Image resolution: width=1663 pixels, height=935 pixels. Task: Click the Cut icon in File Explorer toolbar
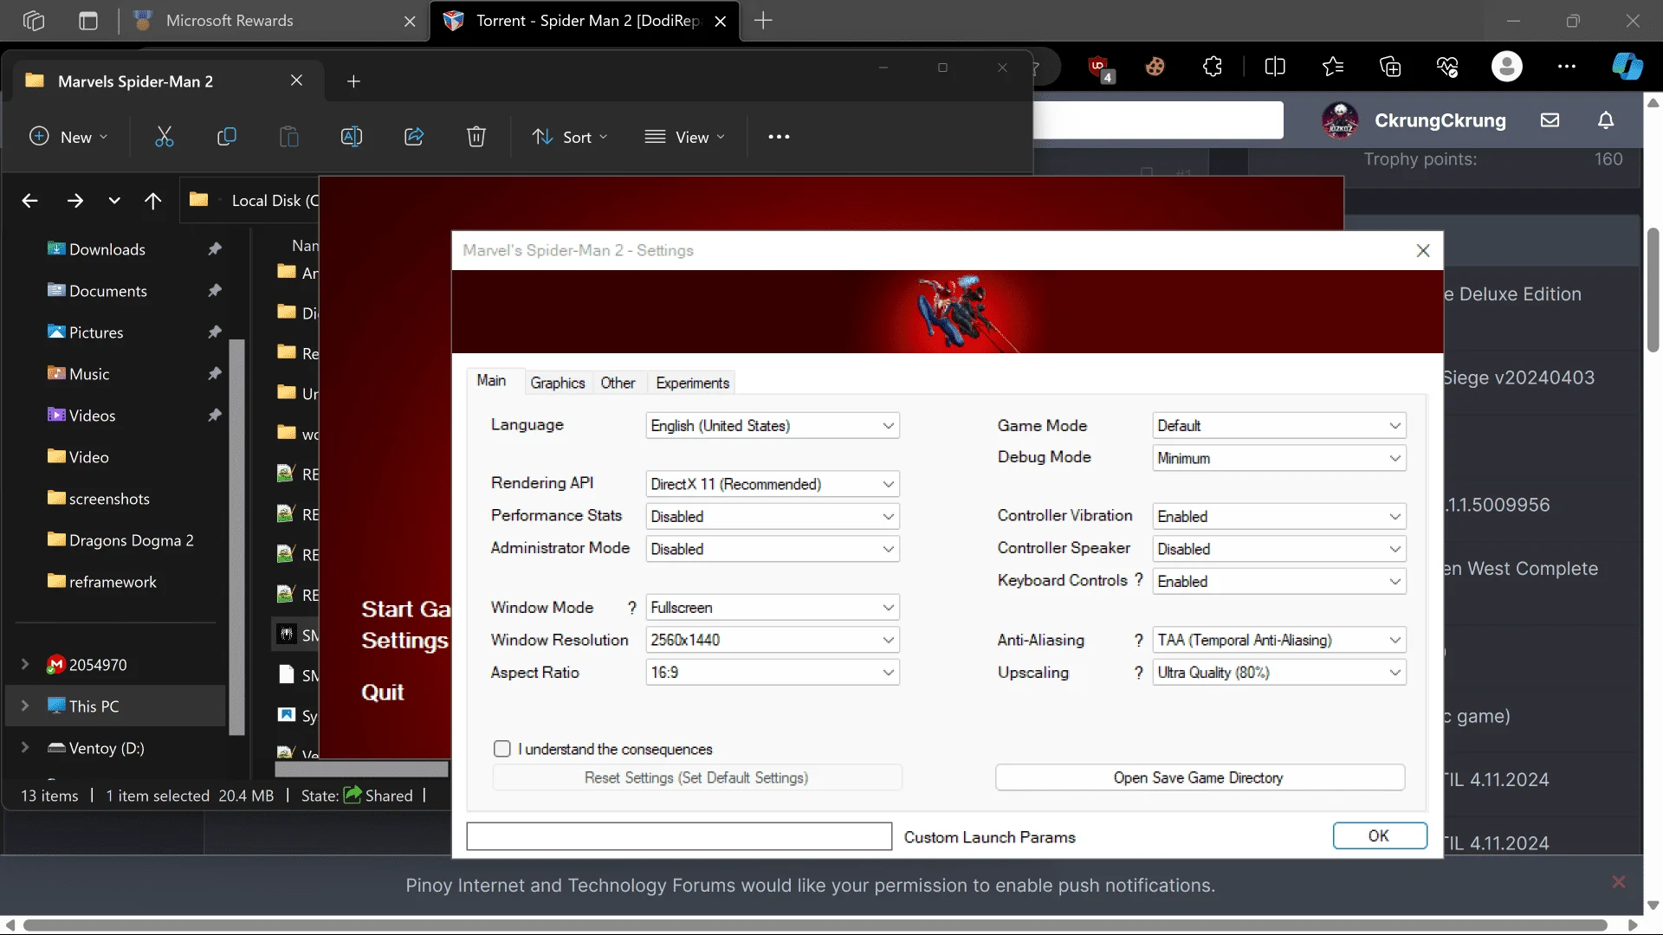pyautogui.click(x=164, y=137)
